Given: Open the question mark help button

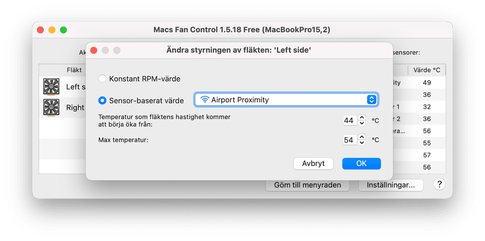Looking at the screenshot, I should (x=440, y=184).
